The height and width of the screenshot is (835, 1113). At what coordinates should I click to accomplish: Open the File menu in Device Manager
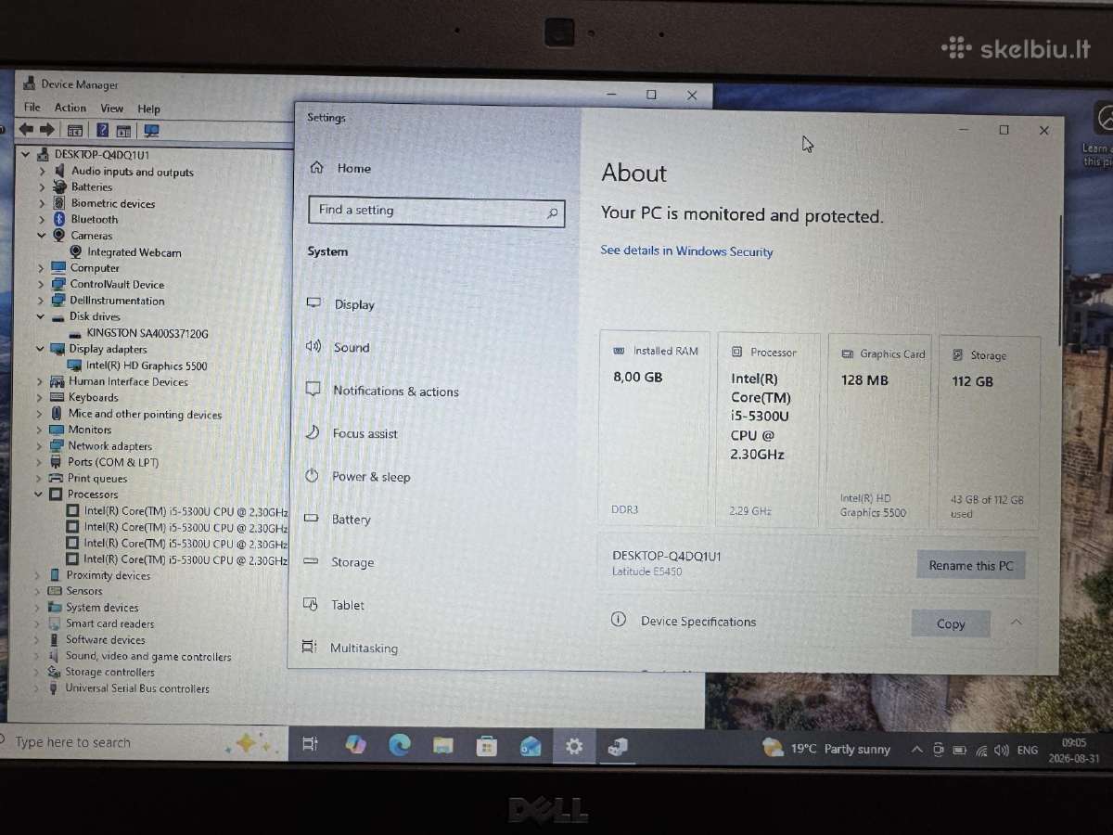pyautogui.click(x=32, y=108)
